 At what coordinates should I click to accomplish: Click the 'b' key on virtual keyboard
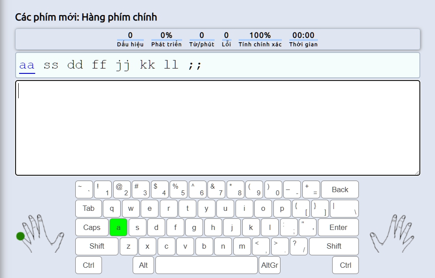[x=204, y=246]
